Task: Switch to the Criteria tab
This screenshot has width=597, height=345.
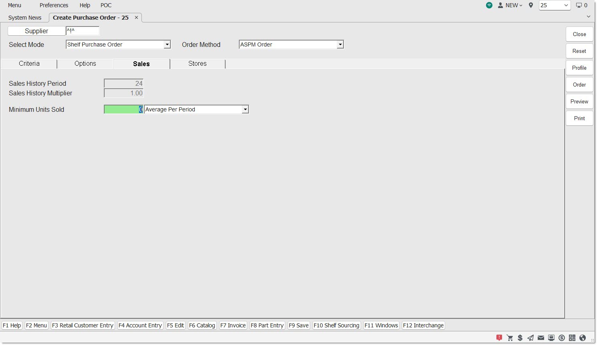Action: pos(29,64)
